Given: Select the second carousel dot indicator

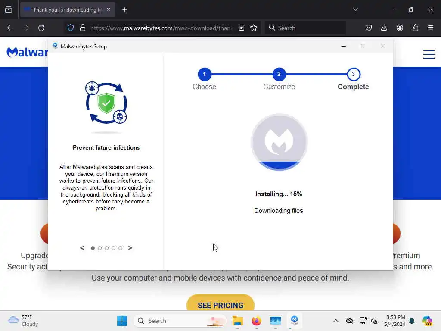Looking at the screenshot, I should (99, 248).
